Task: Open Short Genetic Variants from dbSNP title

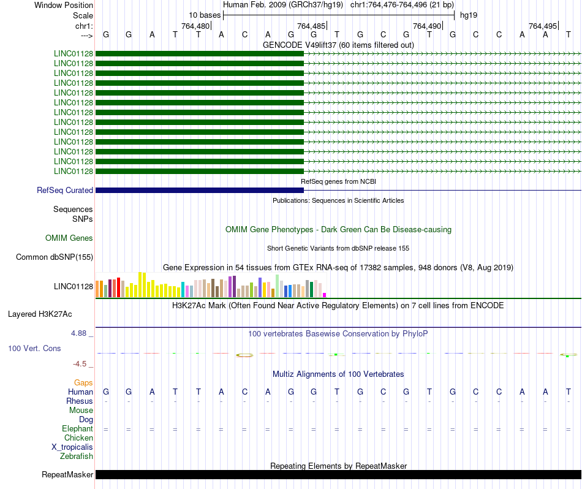Action: [x=338, y=248]
